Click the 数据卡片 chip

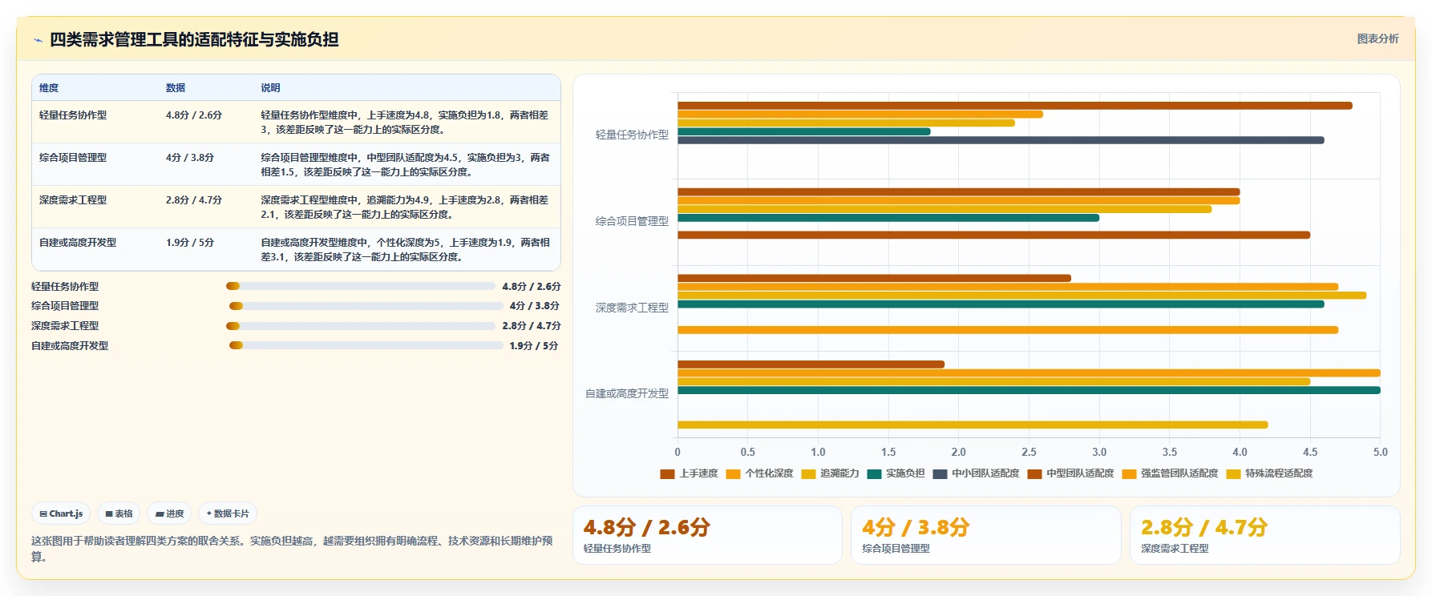tap(228, 513)
